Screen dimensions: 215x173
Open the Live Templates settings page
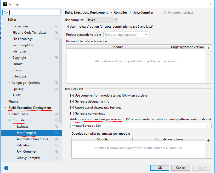coord(23,45)
